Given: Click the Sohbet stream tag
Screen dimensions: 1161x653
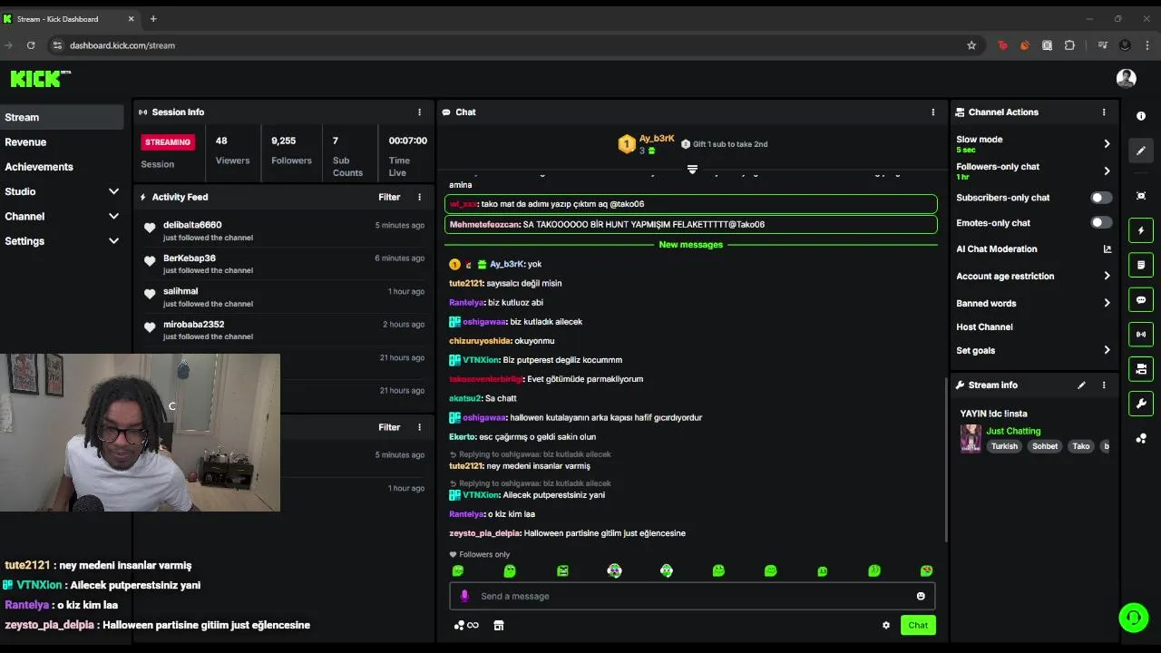Looking at the screenshot, I should pyautogui.click(x=1045, y=446).
